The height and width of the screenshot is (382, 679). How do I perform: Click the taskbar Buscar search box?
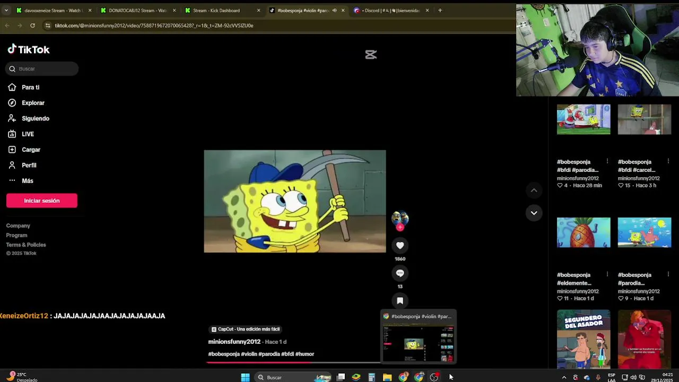click(x=293, y=377)
